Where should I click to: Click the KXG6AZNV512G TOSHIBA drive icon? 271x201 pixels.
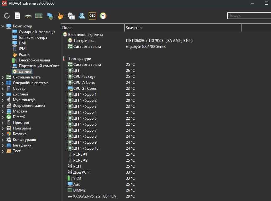70,197
